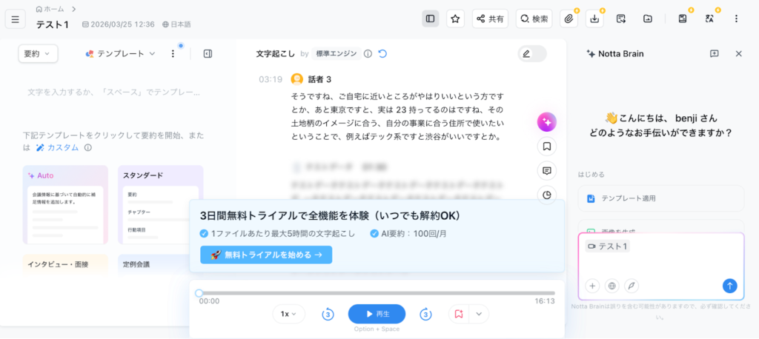Open the AI sparkle floating button
Image resolution: width=759 pixels, height=339 pixels.
pyautogui.click(x=547, y=122)
